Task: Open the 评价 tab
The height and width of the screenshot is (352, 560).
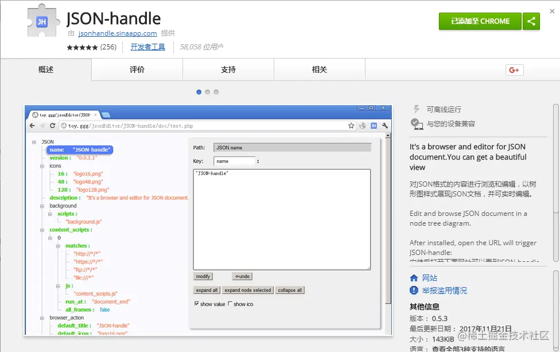Action: (137, 69)
